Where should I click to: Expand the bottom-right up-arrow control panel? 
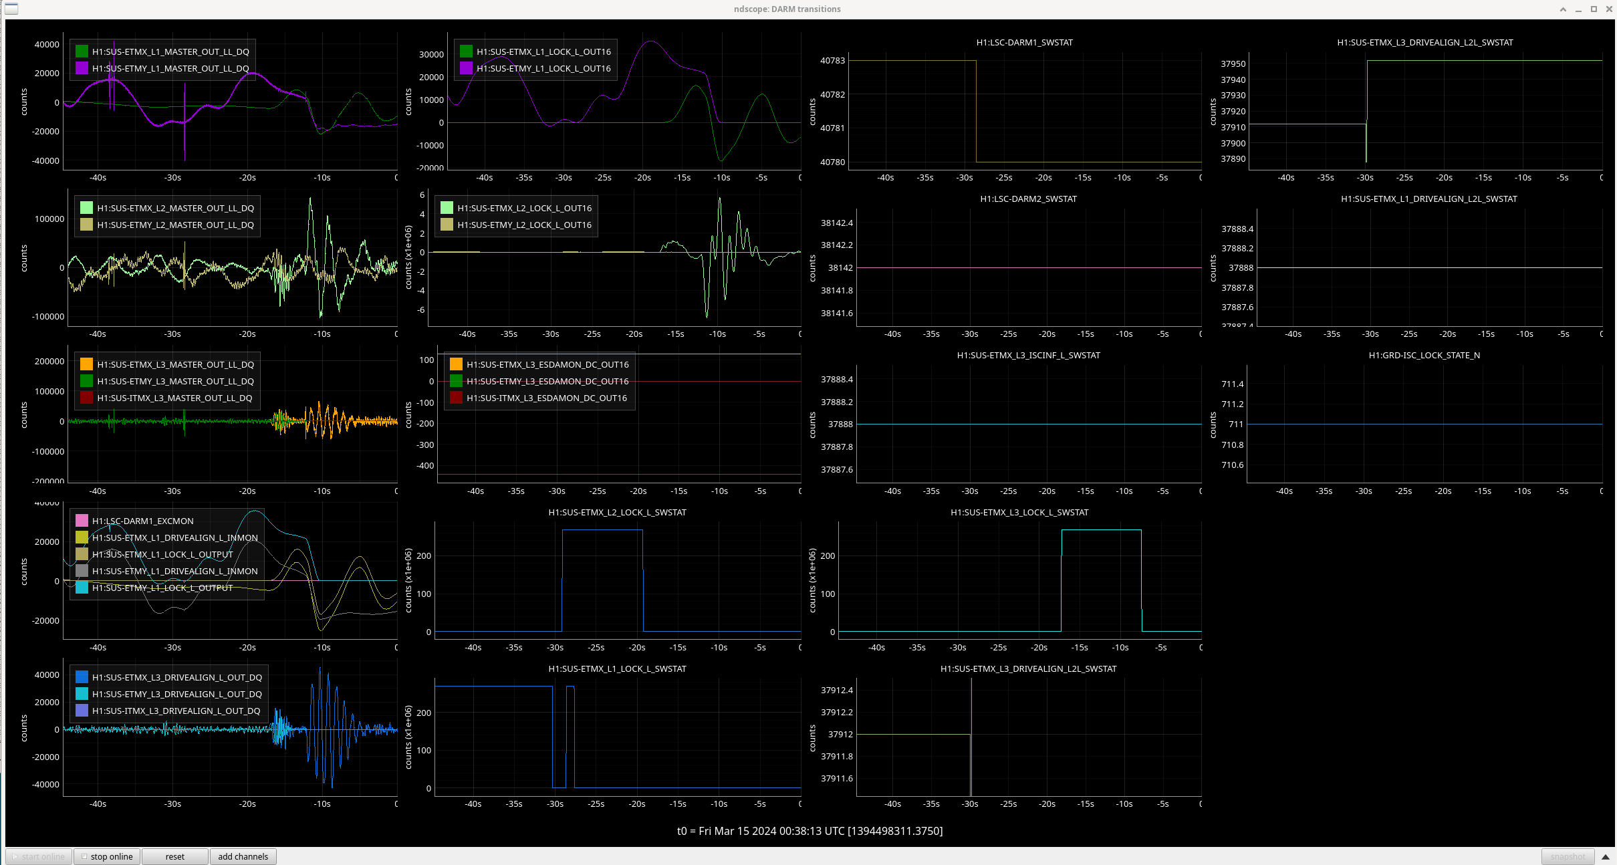coord(1605,856)
